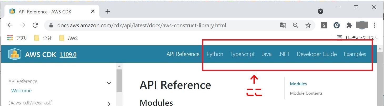
Task: Bookmark this page with the star icon
Action: pos(308,25)
